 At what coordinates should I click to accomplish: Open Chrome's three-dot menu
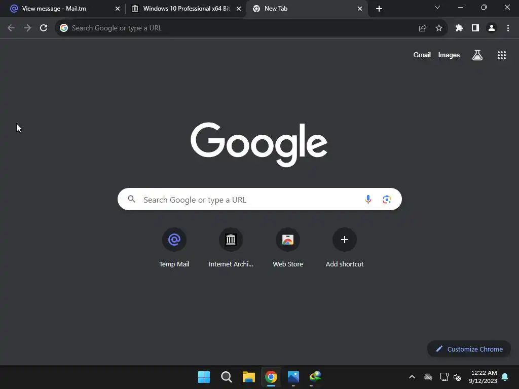coord(508,28)
